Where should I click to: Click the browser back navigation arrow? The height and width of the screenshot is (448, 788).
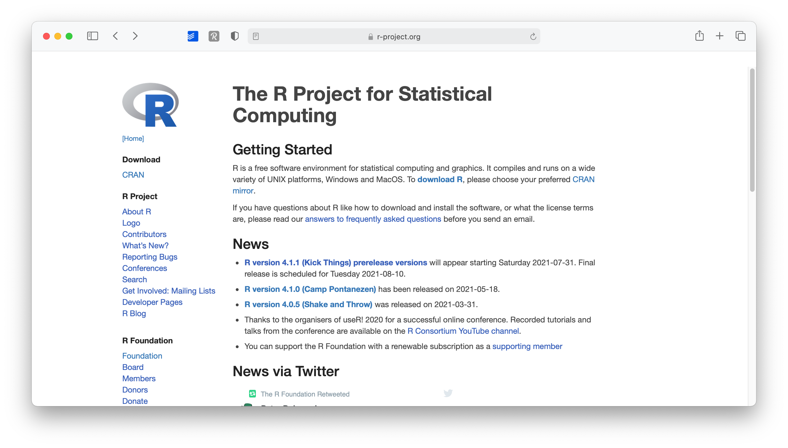[x=115, y=36]
